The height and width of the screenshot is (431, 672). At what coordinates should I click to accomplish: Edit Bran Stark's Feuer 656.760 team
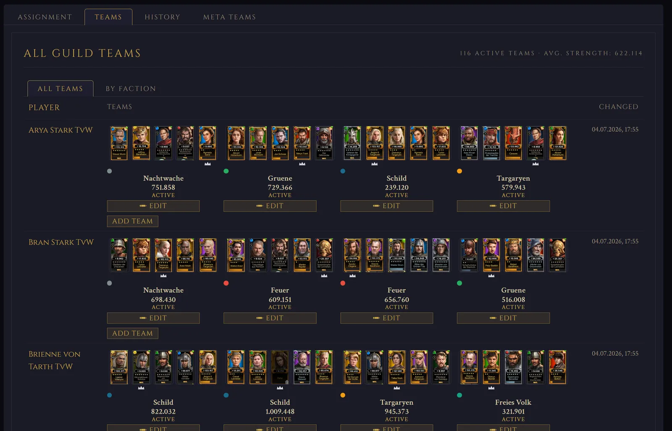tap(386, 318)
